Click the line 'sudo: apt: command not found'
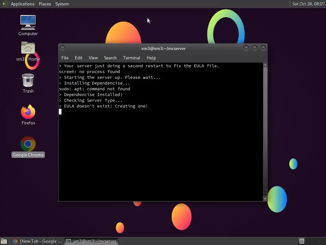The image size is (326, 245). pyautogui.click(x=95, y=89)
